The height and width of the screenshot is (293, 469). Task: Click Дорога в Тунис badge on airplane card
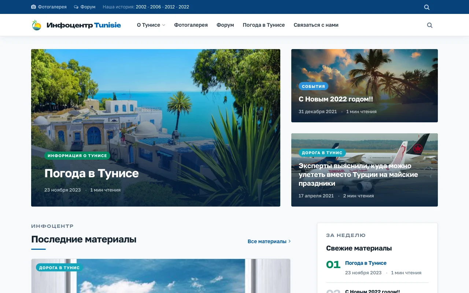tap(322, 153)
